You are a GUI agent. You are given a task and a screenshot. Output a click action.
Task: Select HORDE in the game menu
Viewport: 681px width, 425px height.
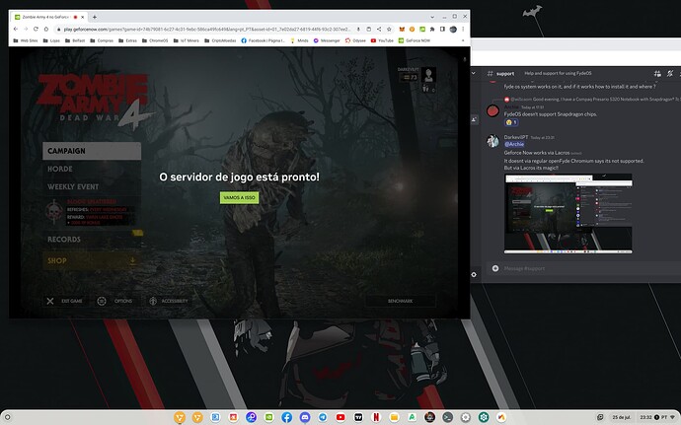[x=60, y=169]
